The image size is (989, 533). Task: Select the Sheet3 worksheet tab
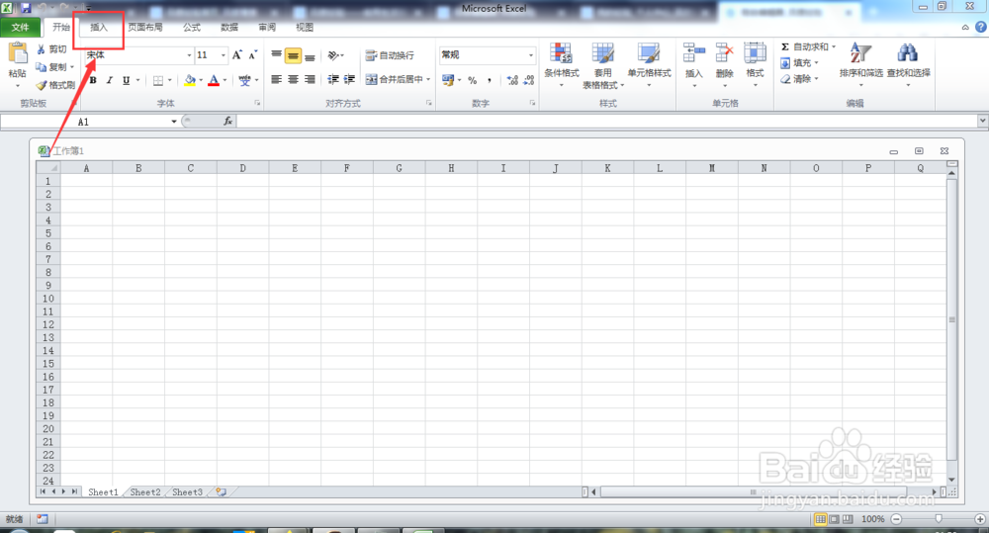[x=187, y=492]
